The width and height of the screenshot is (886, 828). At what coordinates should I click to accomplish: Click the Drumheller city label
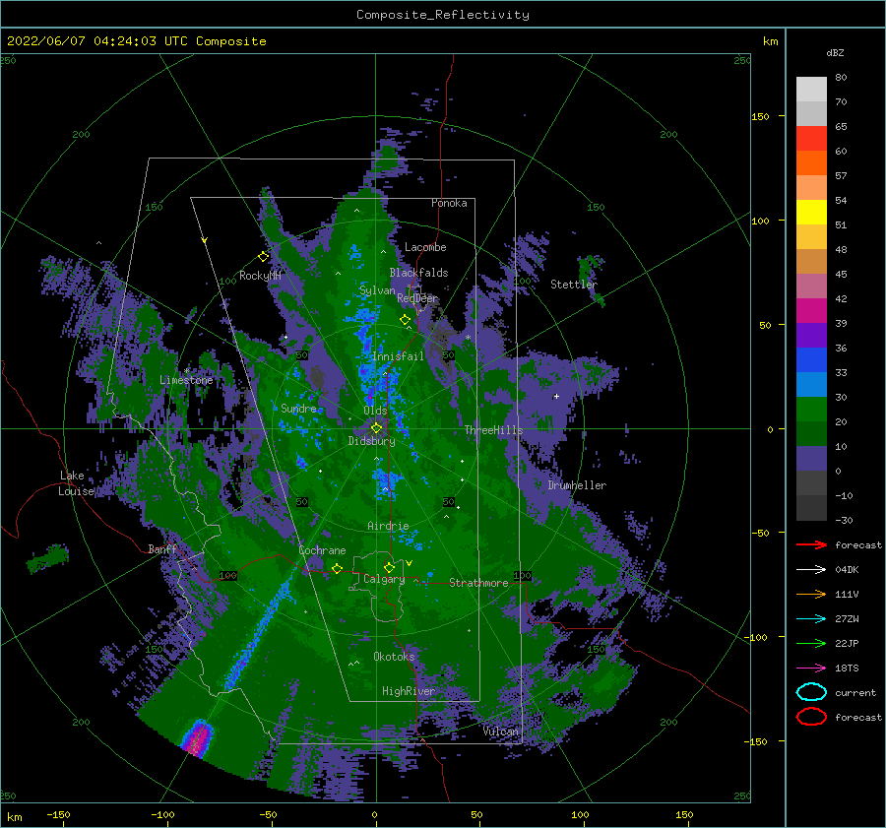[x=577, y=485]
